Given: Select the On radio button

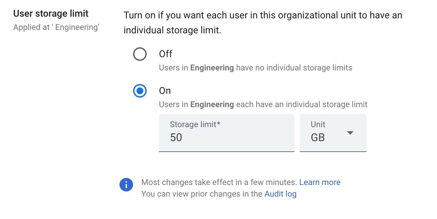Looking at the screenshot, I should pos(140,91).
